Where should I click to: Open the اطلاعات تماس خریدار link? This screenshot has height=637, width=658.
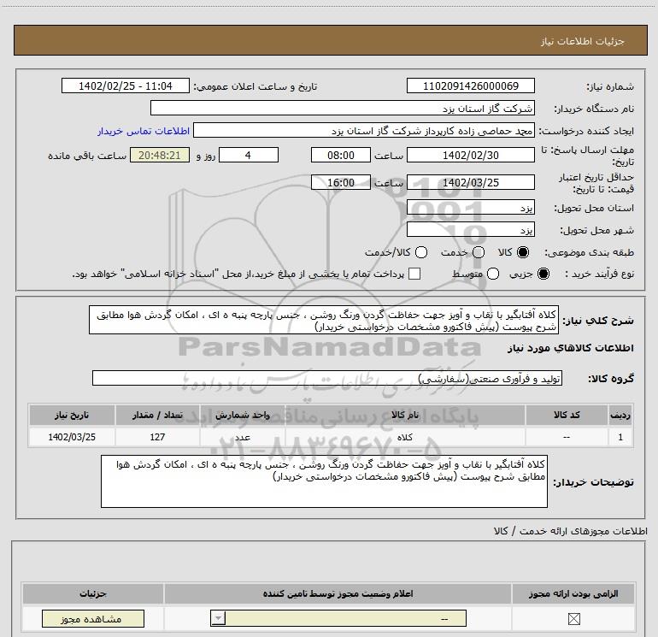(144, 131)
